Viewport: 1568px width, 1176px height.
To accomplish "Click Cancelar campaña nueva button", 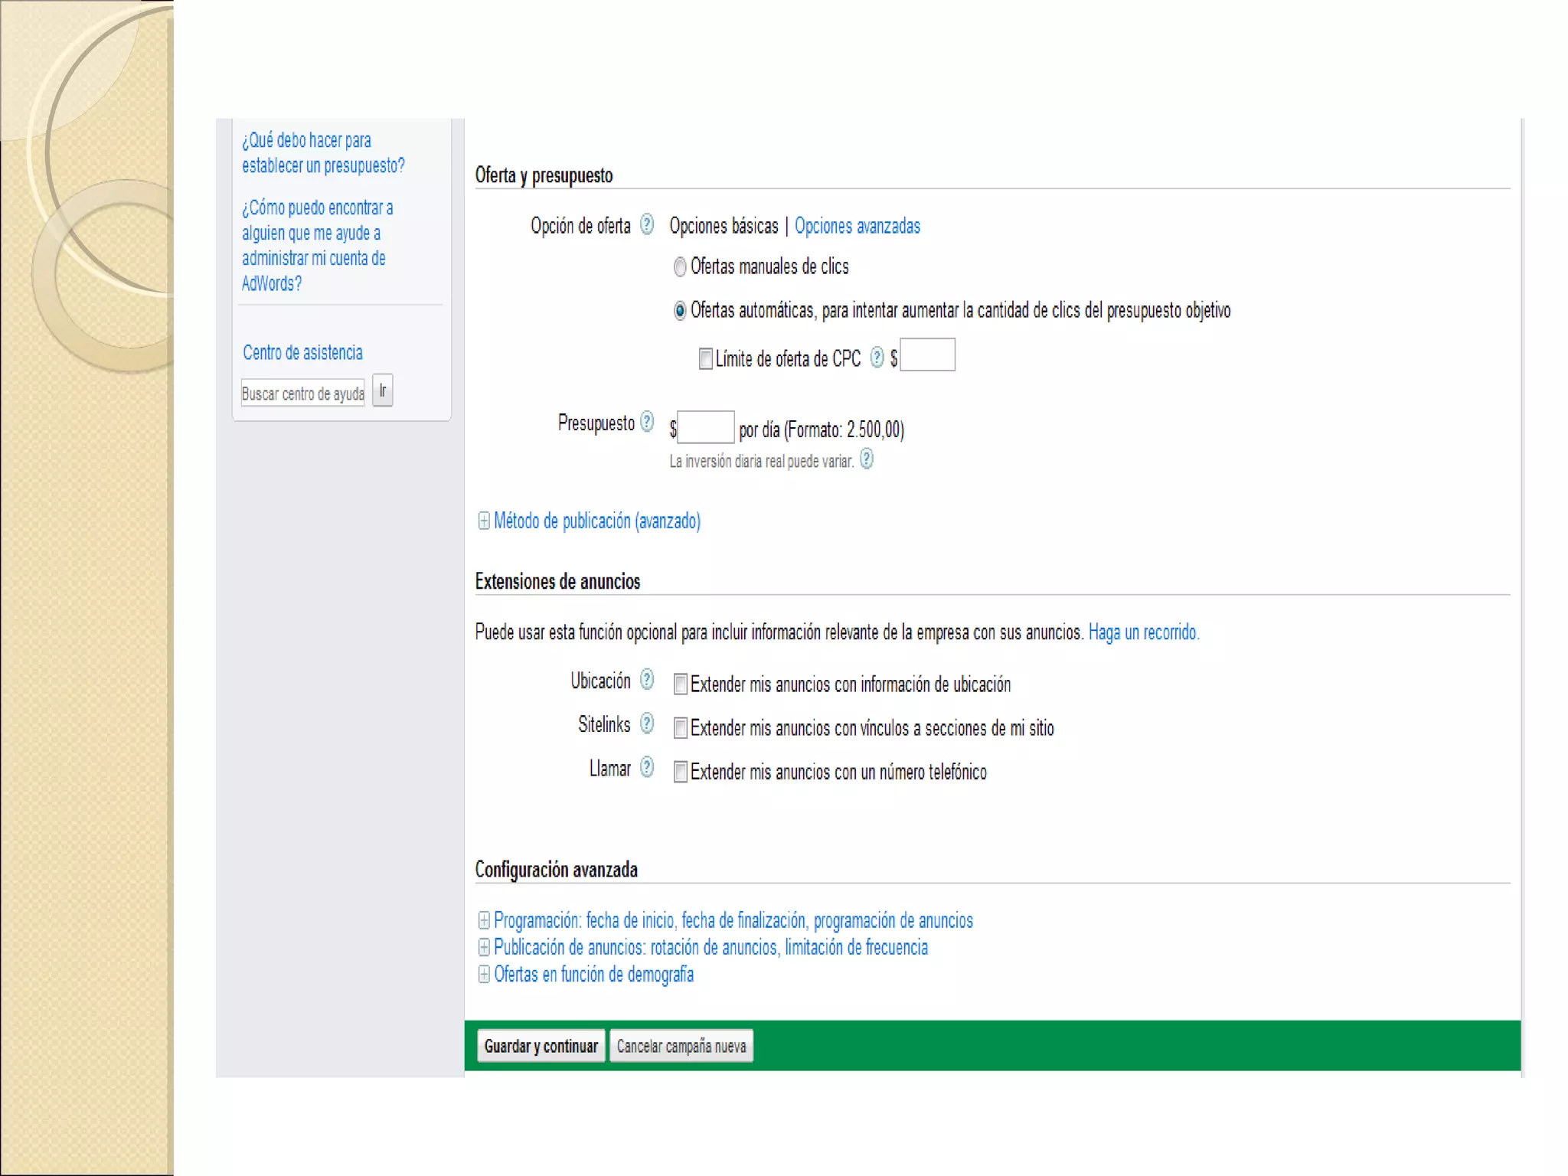I will coord(681,1046).
